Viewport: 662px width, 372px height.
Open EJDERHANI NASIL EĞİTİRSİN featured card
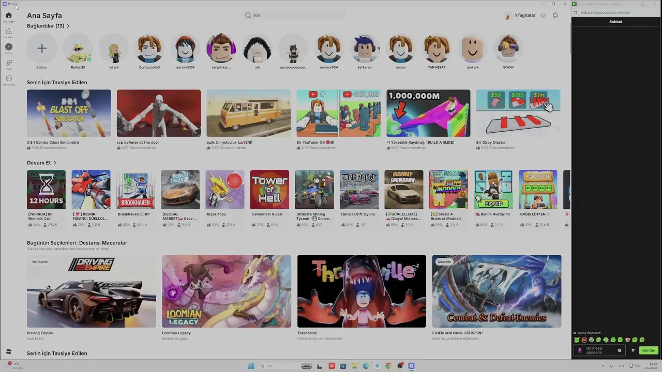point(496,291)
